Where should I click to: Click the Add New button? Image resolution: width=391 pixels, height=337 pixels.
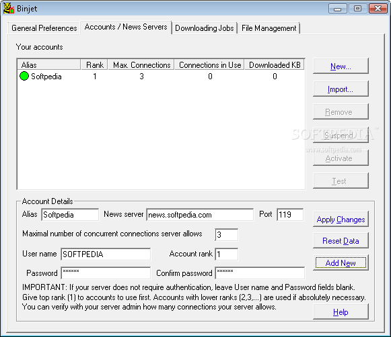point(341,262)
